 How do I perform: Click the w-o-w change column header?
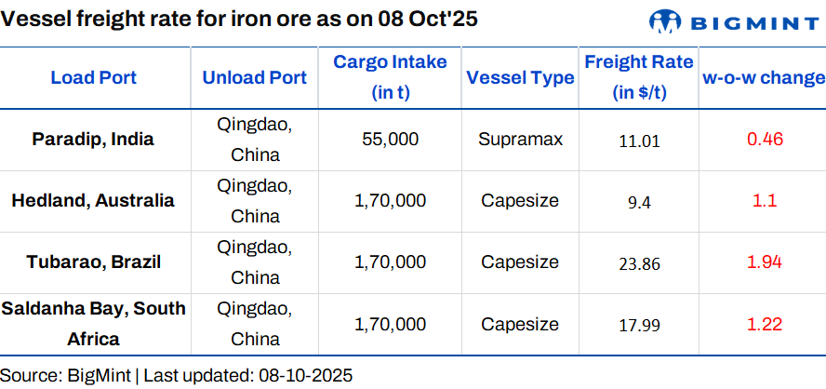pos(763,78)
